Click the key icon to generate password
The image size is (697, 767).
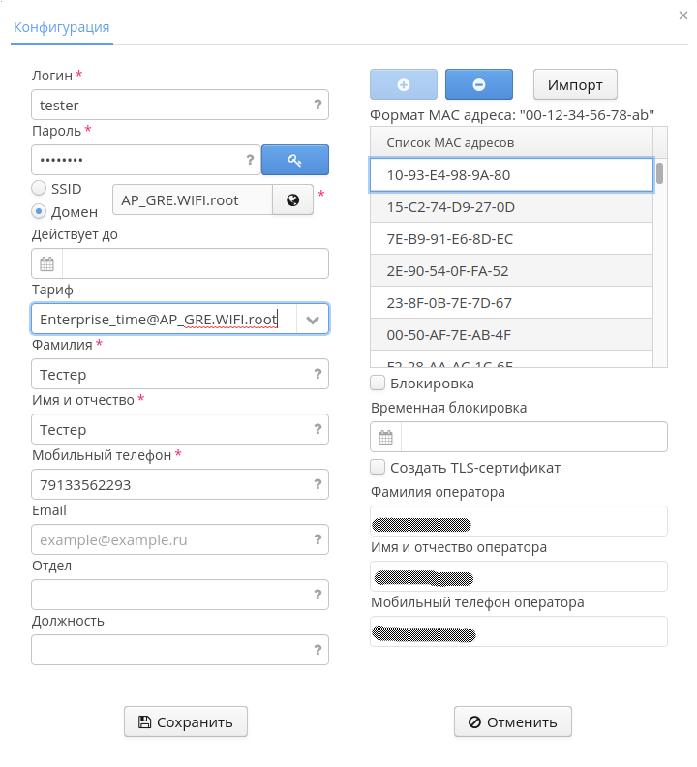click(x=295, y=160)
